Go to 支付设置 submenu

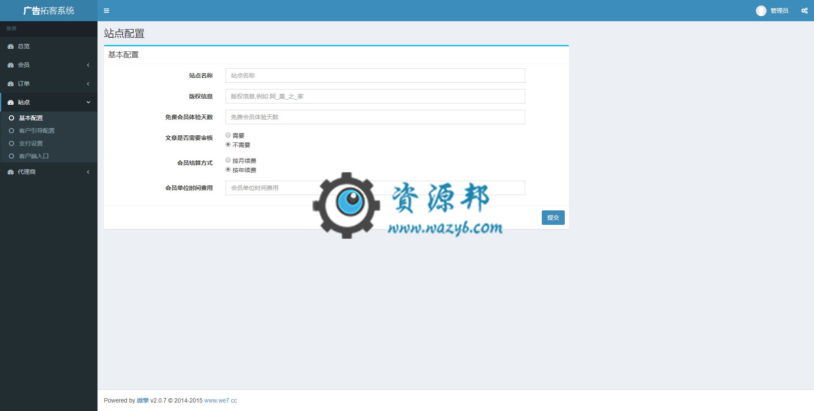click(x=49, y=143)
